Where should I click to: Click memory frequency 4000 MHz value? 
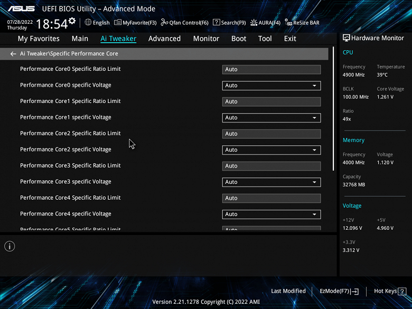coord(353,163)
